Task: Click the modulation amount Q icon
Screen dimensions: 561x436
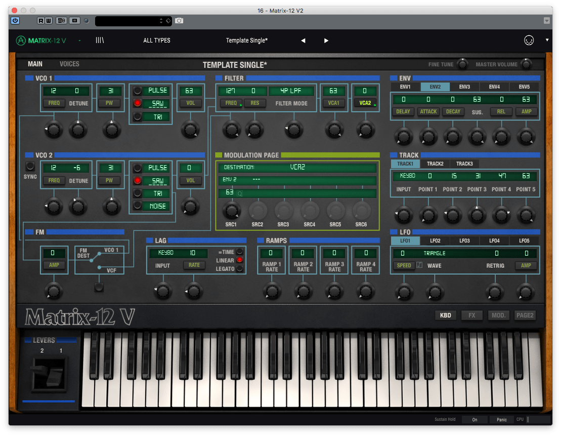Action: coord(240,193)
